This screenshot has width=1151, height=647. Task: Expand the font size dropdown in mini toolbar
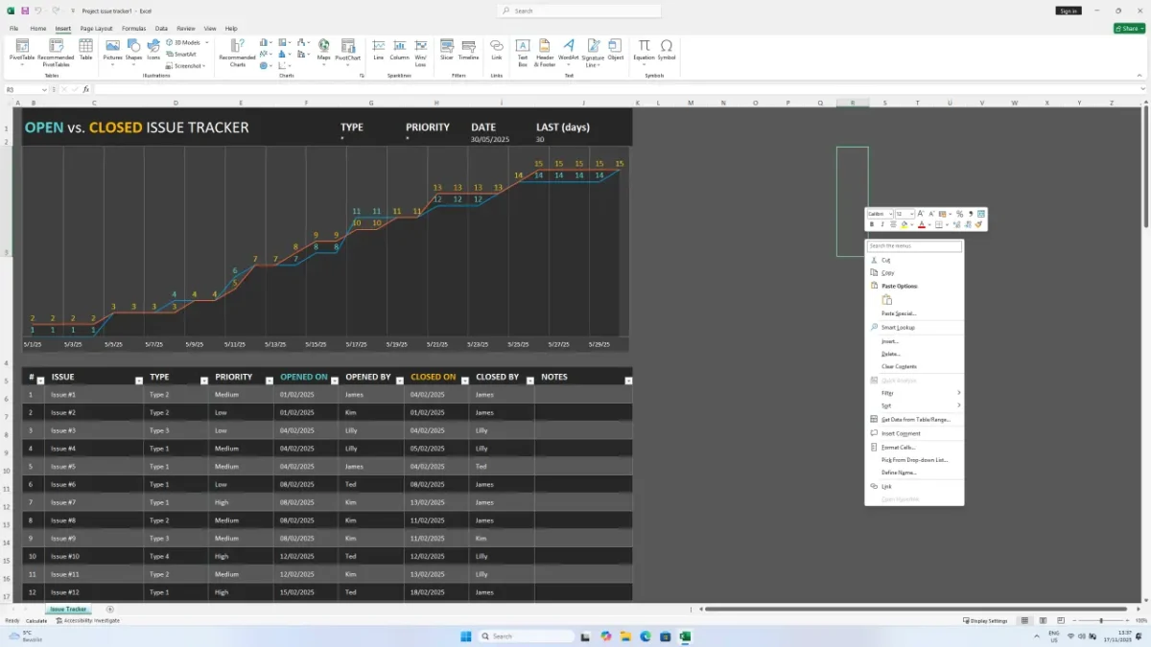pos(912,214)
